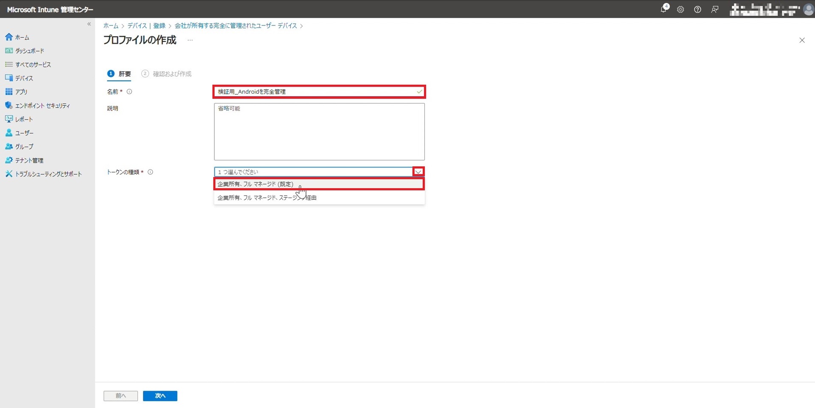Click the トークンの種類 dropdown arrow
This screenshot has width=815, height=408.
point(418,172)
